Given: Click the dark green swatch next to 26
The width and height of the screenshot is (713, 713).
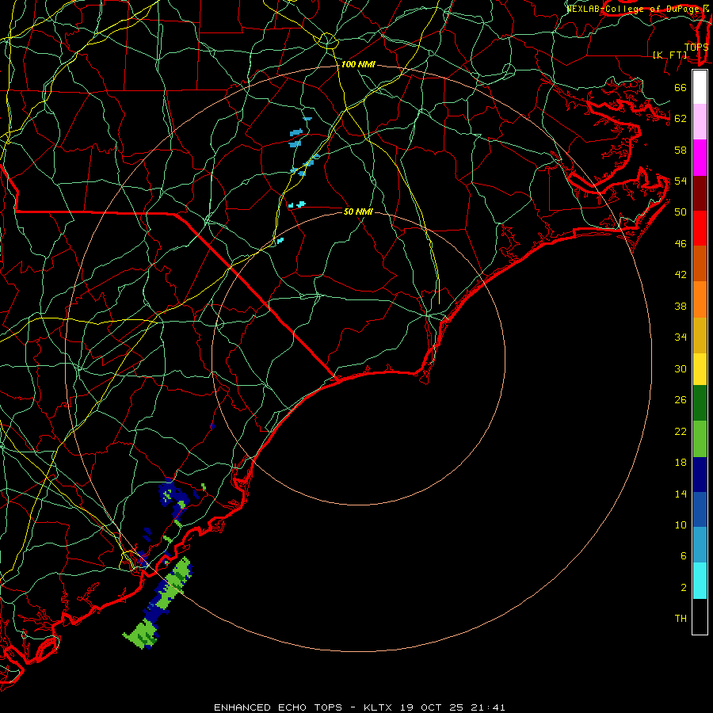Looking at the screenshot, I should click(x=700, y=403).
